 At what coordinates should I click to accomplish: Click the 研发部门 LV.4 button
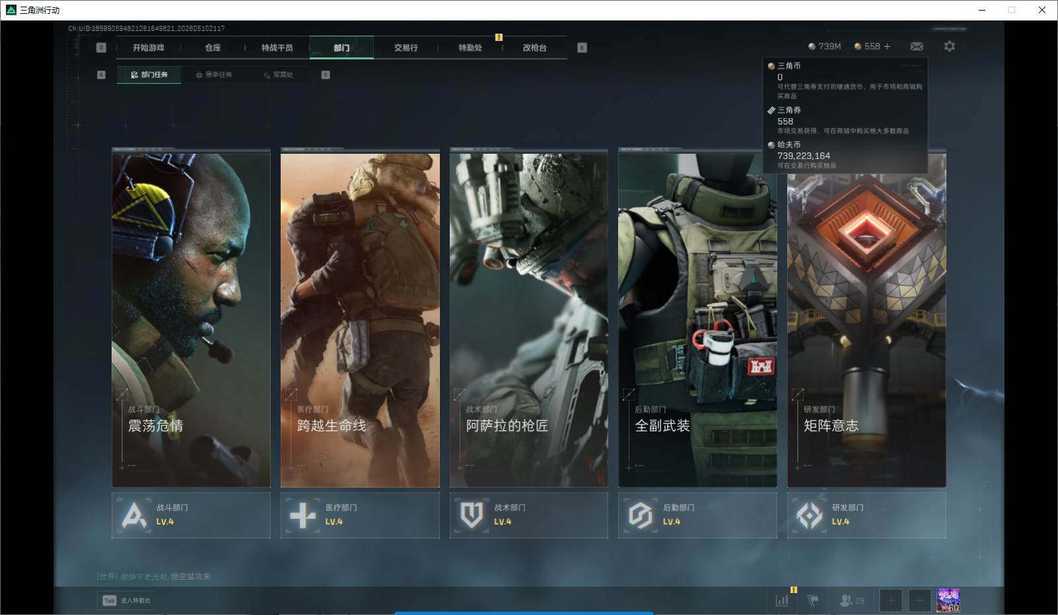tap(866, 515)
